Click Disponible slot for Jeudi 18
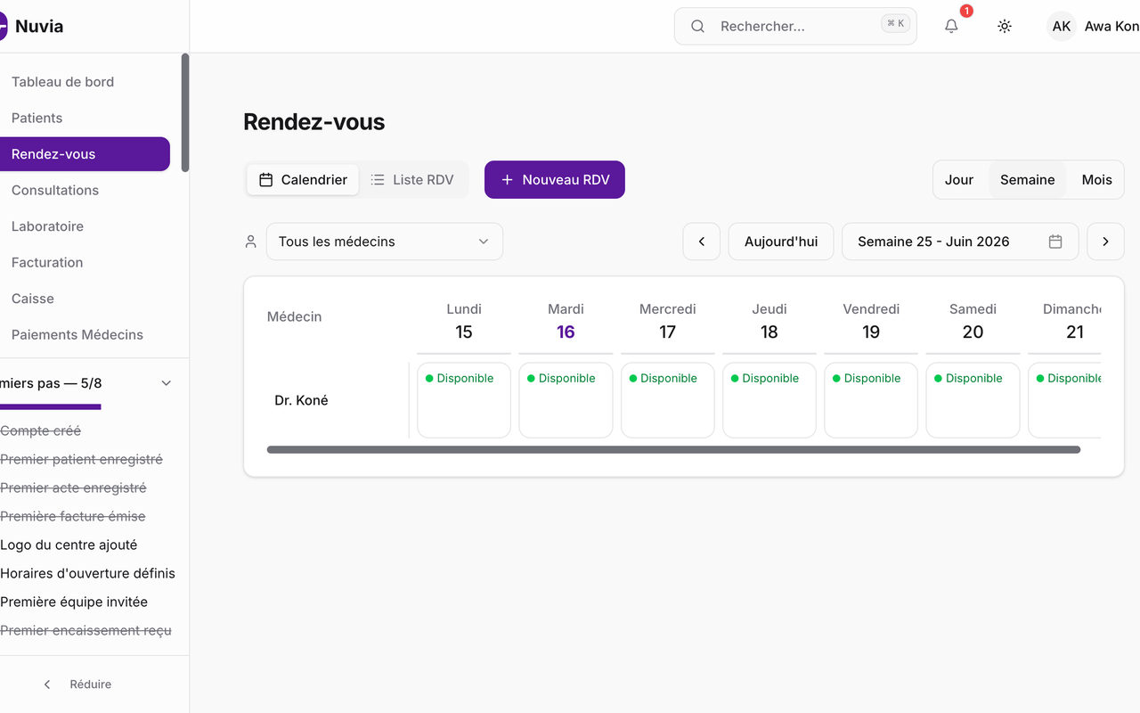Viewport: 1140px width, 713px height. (769, 400)
